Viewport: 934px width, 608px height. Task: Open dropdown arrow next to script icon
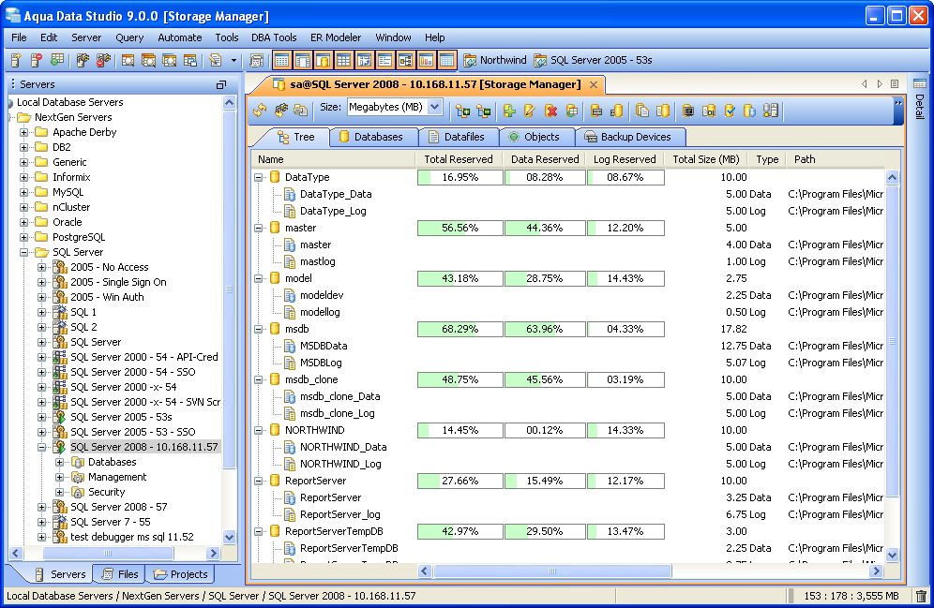point(233,60)
